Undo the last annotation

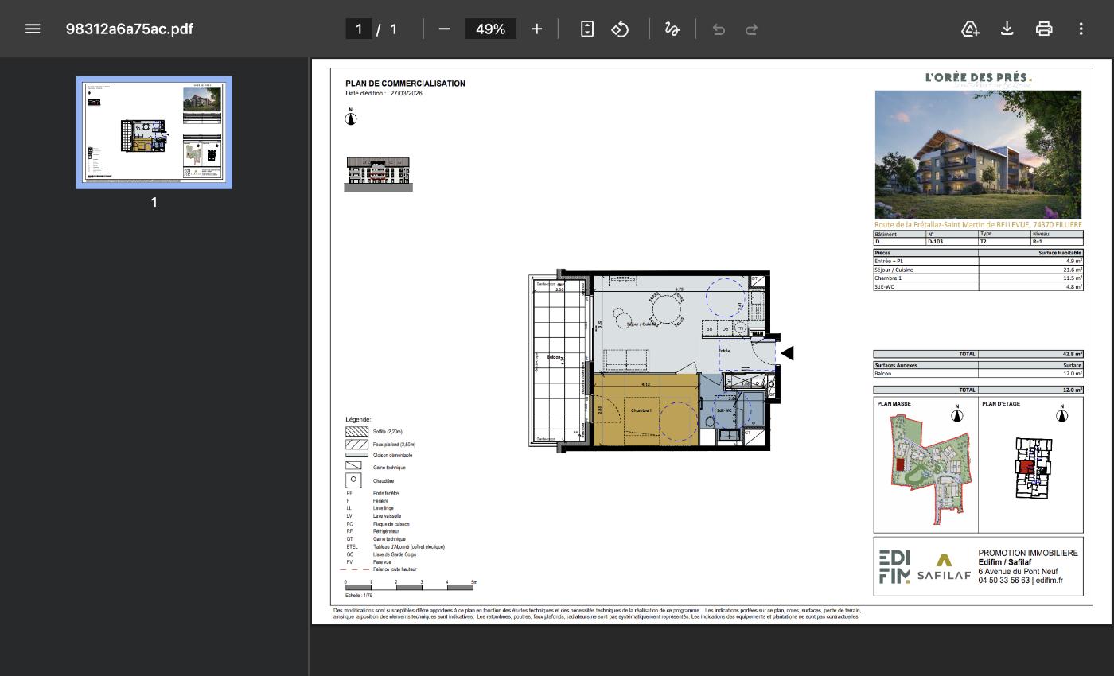(x=719, y=29)
